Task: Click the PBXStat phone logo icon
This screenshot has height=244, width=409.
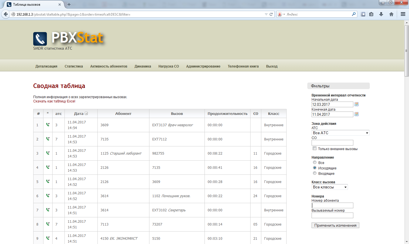Action: pos(40,39)
